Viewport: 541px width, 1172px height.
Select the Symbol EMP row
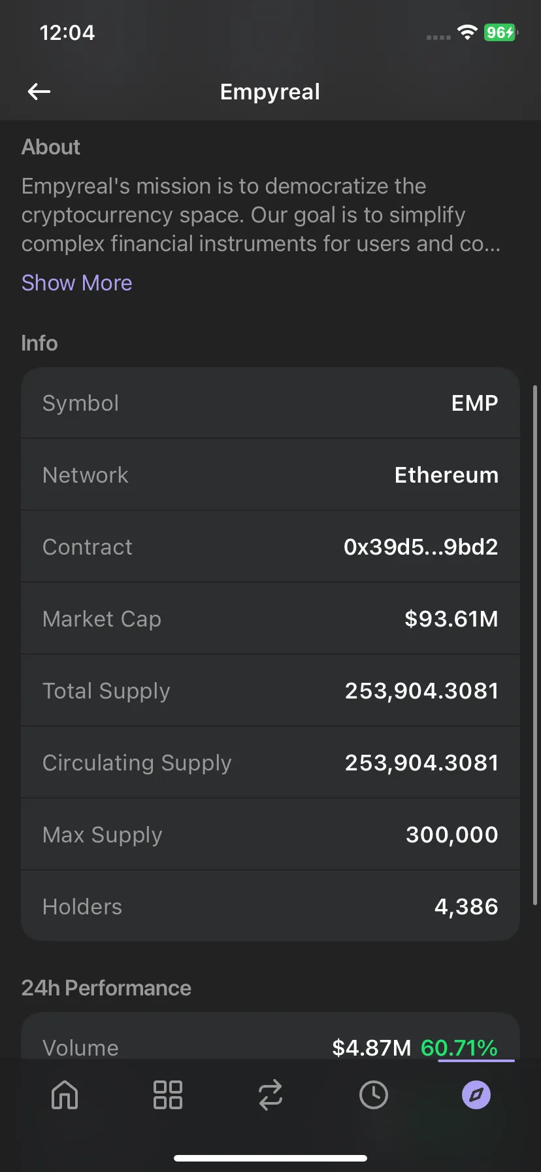click(270, 403)
